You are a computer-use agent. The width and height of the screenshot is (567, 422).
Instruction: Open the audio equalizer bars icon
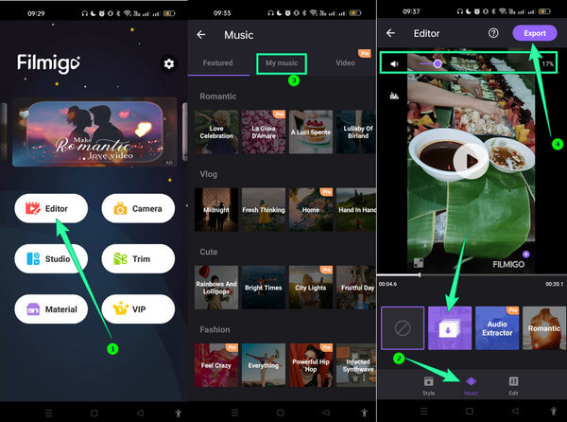[x=394, y=96]
